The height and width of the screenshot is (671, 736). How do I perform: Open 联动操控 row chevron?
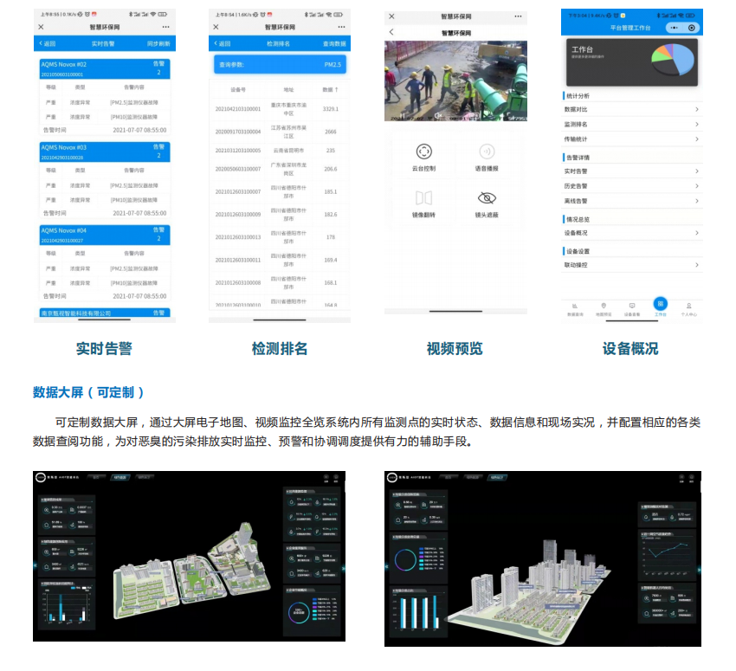pyautogui.click(x=696, y=265)
